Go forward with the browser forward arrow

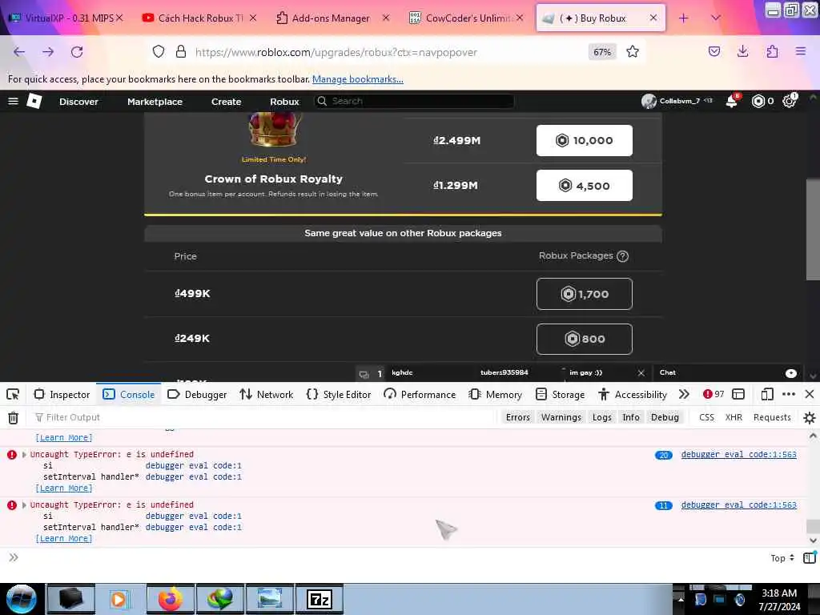point(48,52)
